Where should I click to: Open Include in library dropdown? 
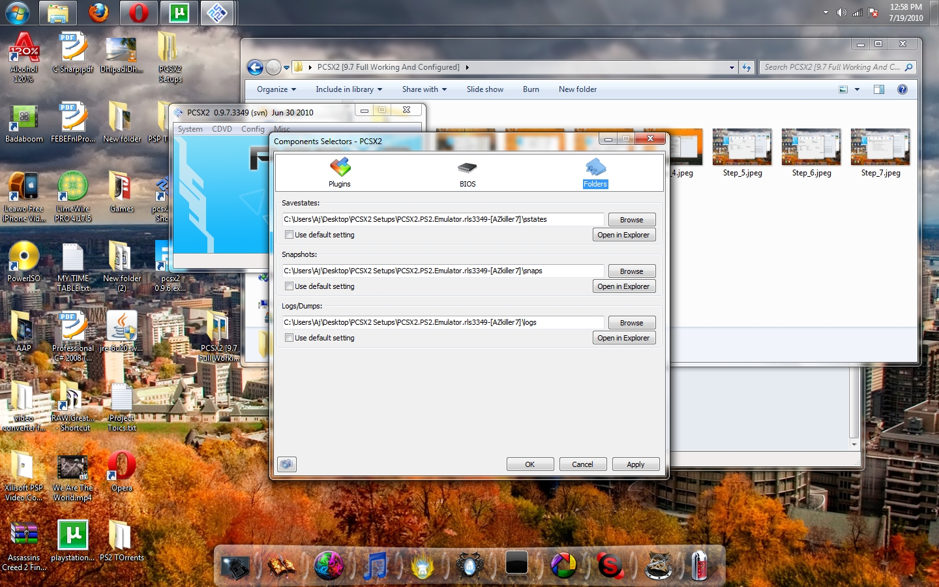point(349,89)
